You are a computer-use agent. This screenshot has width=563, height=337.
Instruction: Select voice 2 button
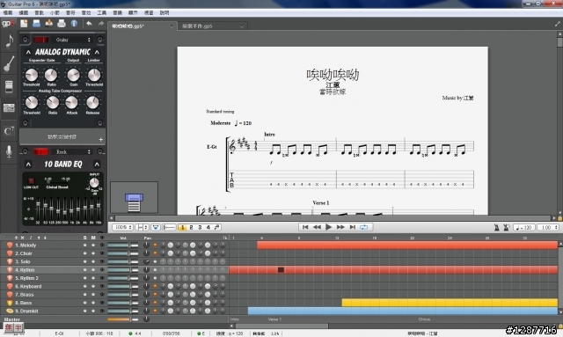point(191,227)
